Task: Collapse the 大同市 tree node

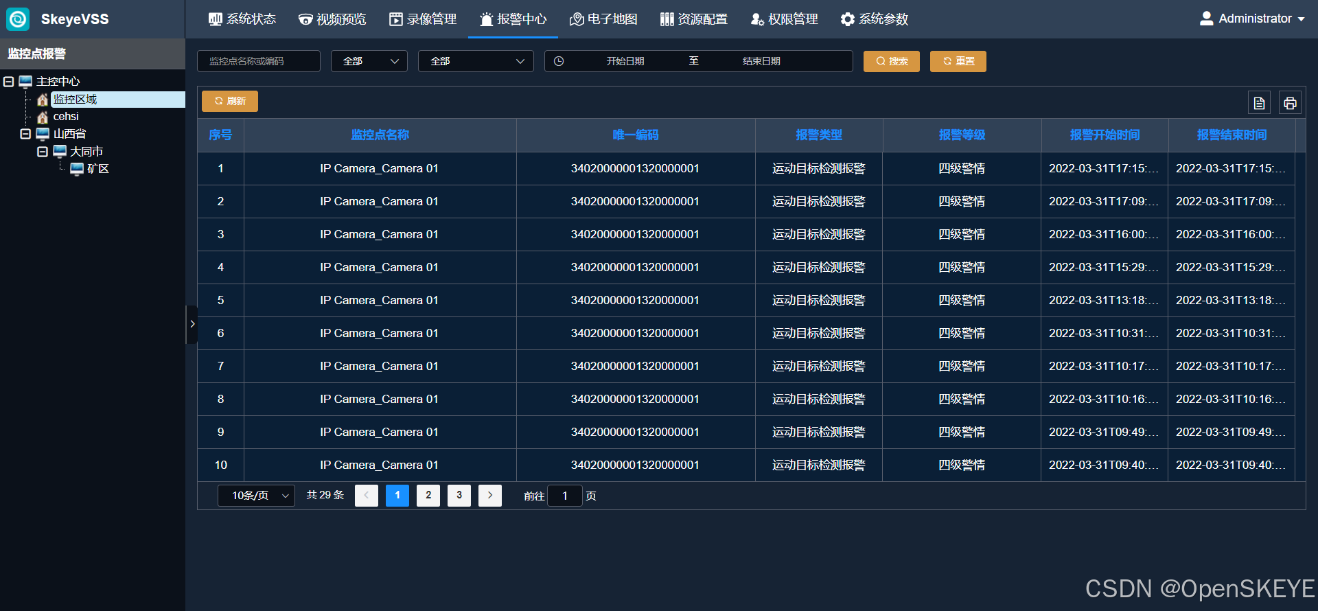Action: [43, 152]
